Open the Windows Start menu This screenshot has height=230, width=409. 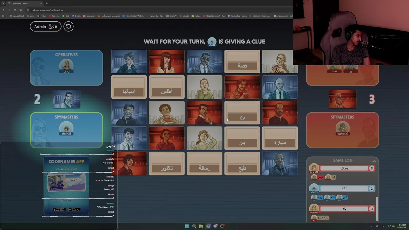[187, 226]
